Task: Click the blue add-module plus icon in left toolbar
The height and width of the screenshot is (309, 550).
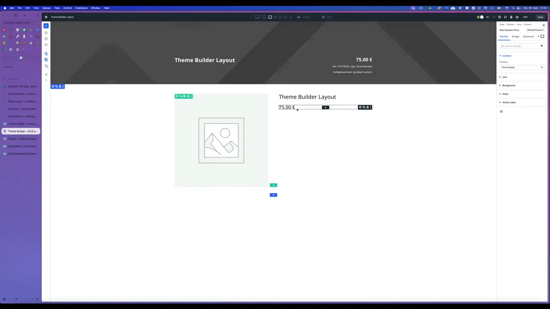Action: tap(46, 26)
